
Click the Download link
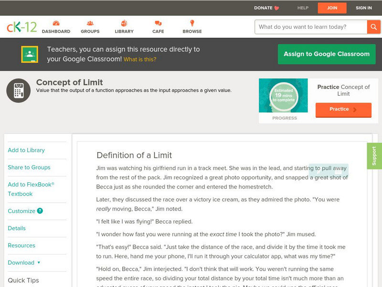21,263
